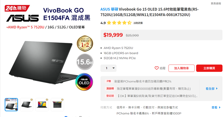Select the fourth laptop thumbnail

[x=57, y=105]
